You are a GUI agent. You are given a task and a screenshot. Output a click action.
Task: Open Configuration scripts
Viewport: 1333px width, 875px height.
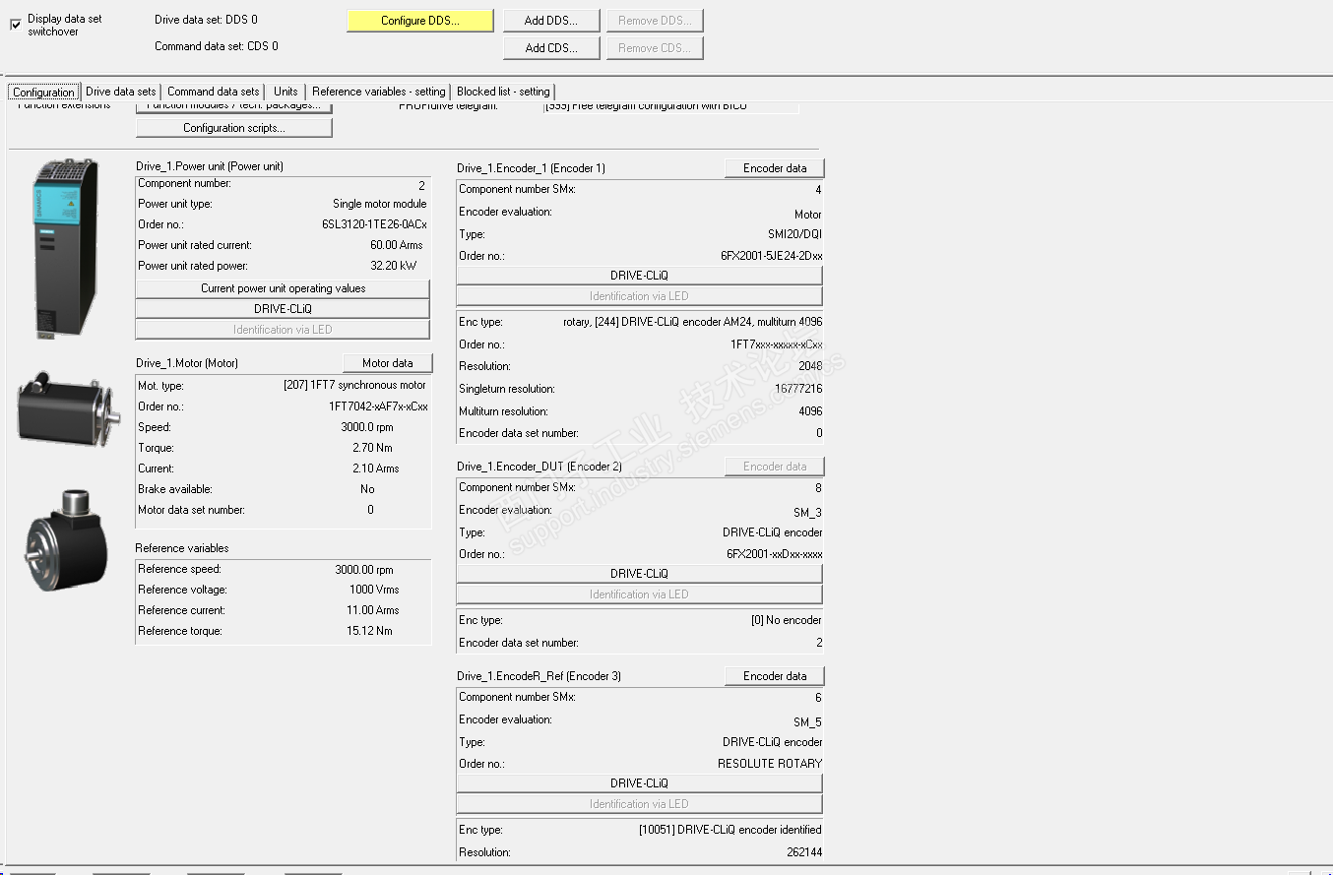[234, 128]
